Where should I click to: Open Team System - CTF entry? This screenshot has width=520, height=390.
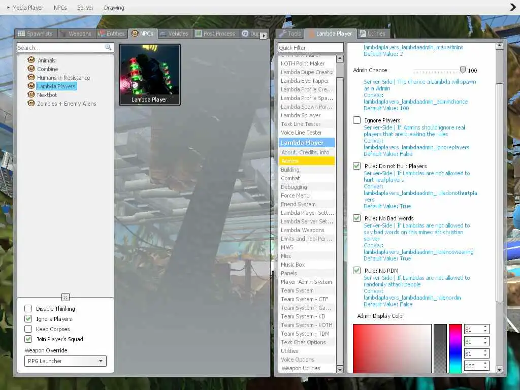pos(307,299)
